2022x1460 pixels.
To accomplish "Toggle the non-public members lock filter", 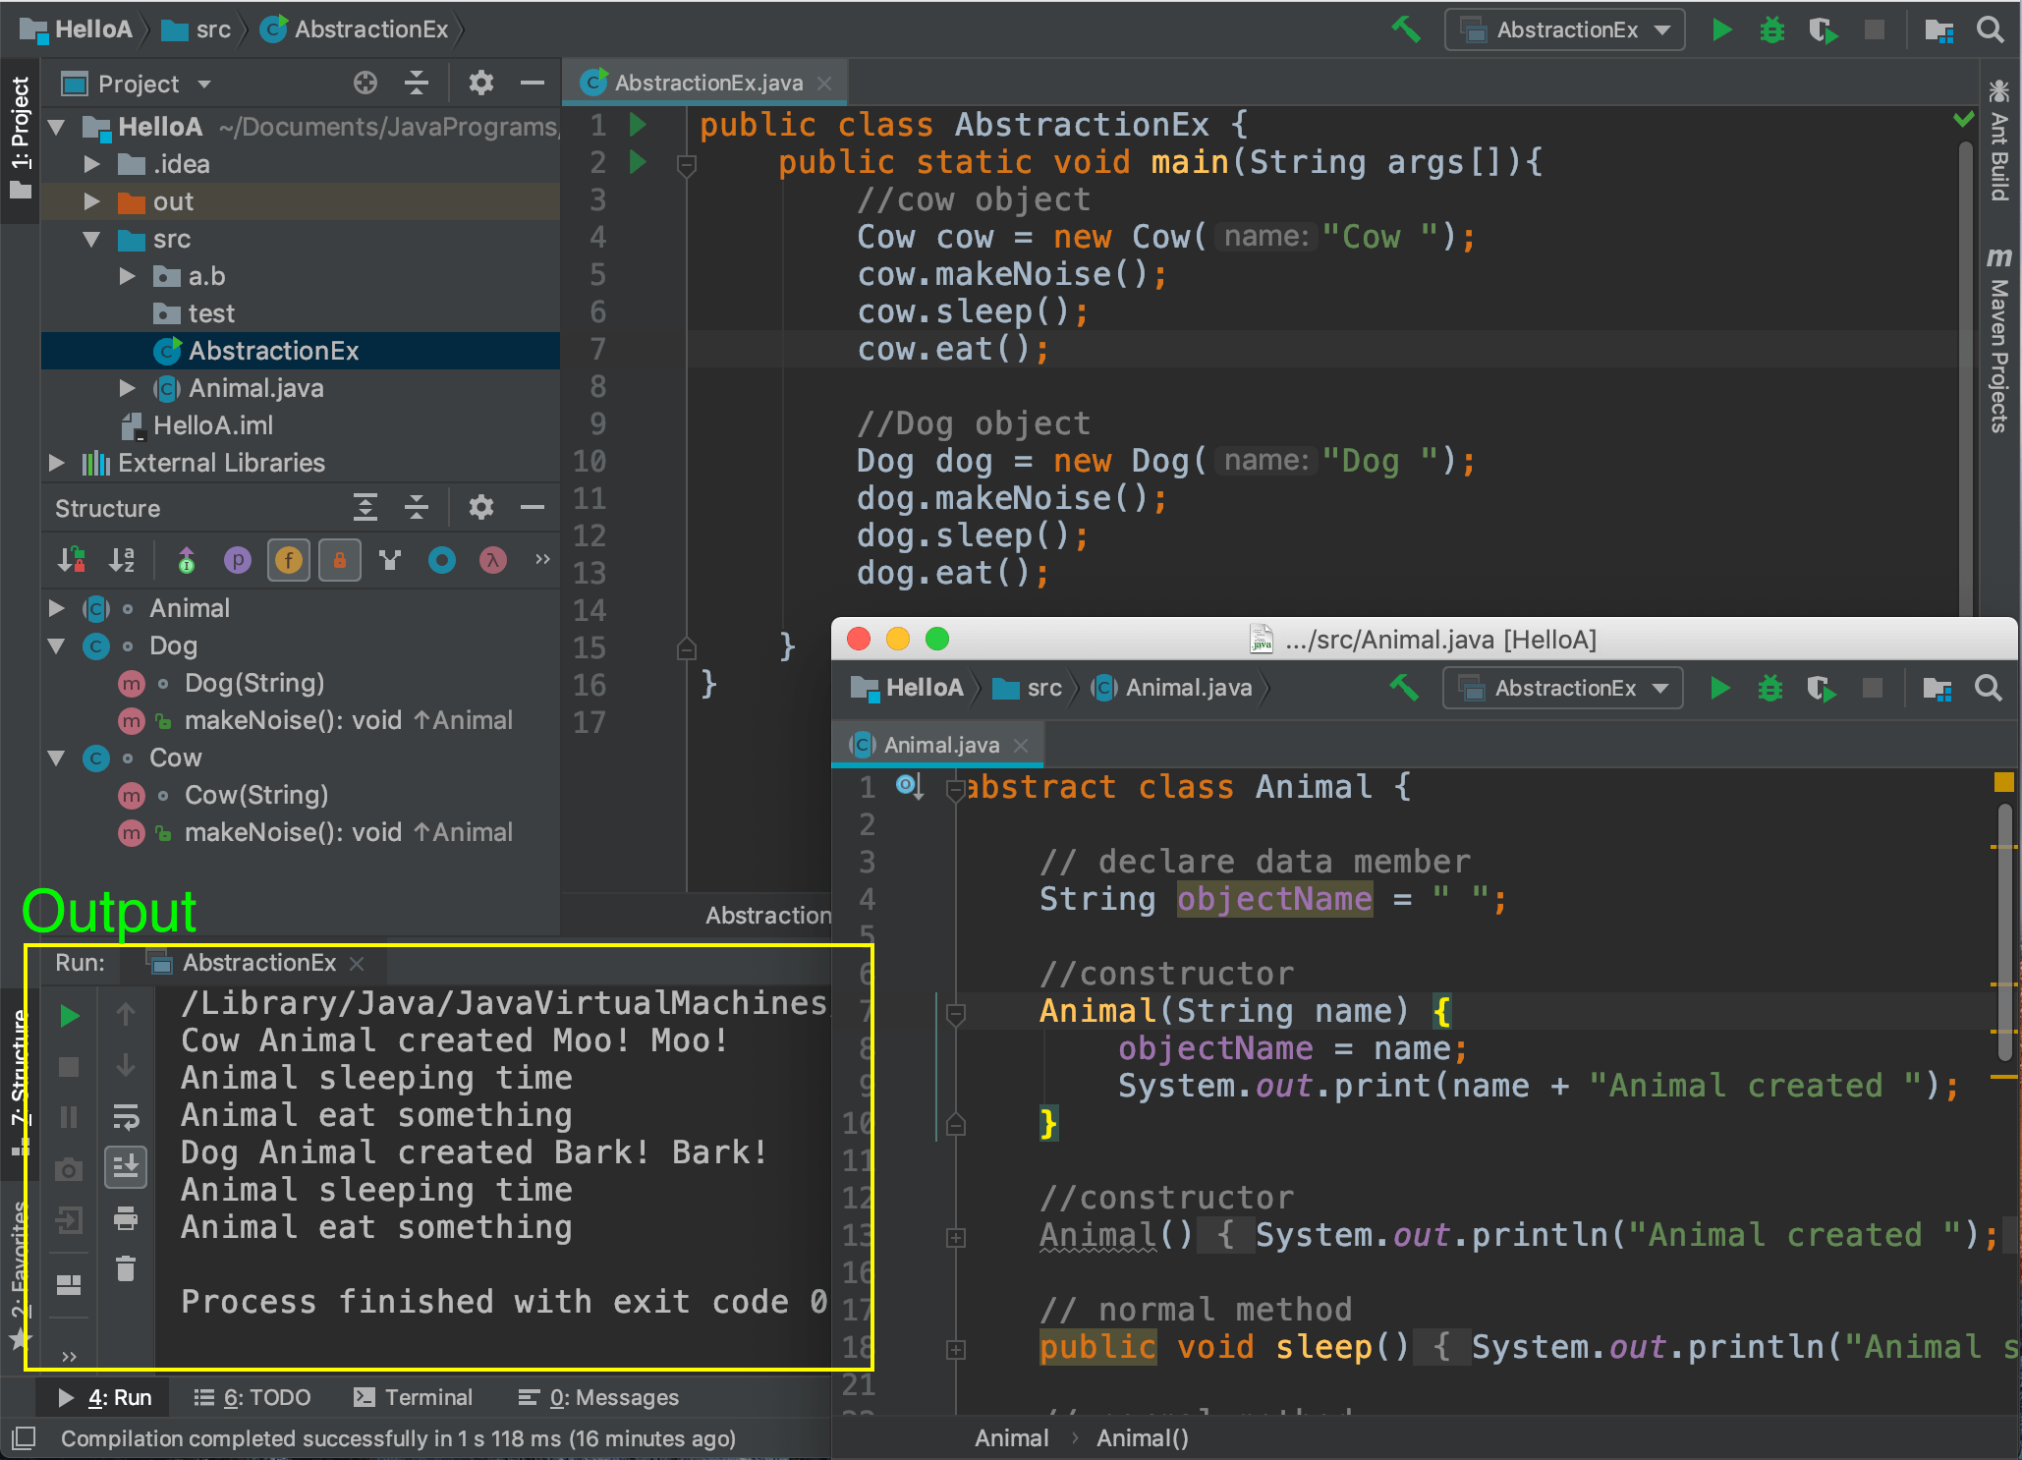I will [339, 560].
